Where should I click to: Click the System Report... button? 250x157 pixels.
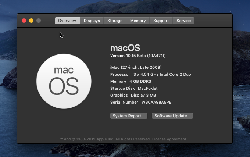click(129, 116)
